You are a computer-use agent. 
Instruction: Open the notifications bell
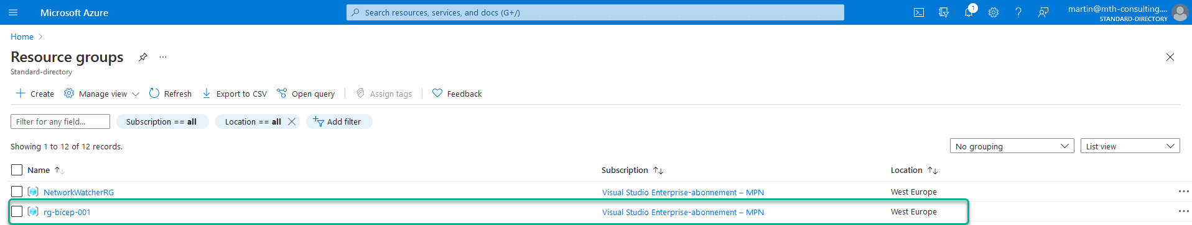pyautogui.click(x=969, y=12)
